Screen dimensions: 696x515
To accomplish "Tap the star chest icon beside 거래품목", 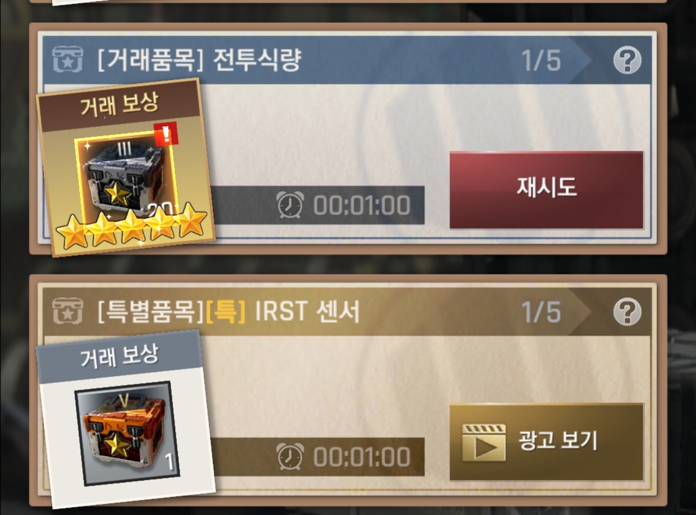I will [68, 60].
